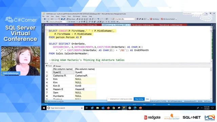Open the View menu
This screenshot has width=217, height=122.
point(52,16)
